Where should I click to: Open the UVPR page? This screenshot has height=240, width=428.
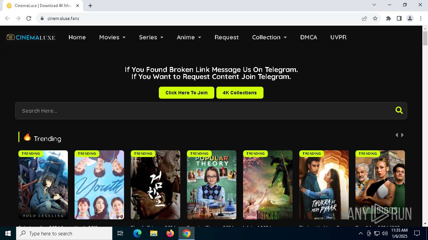tap(338, 37)
